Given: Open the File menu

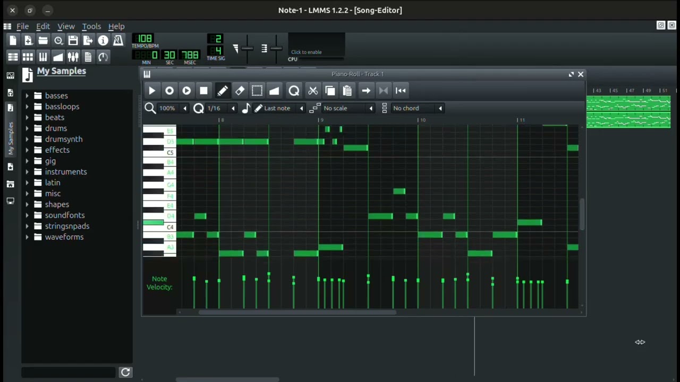Looking at the screenshot, I should (22, 26).
